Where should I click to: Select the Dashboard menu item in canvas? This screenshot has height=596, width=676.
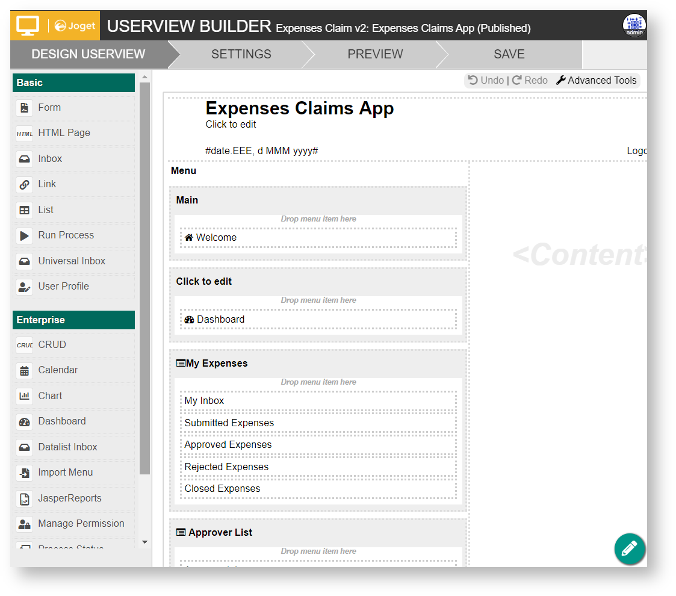(318, 320)
